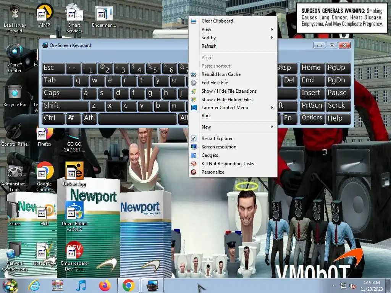Toggle Caps key on On-Screen Keyboard

61,93
